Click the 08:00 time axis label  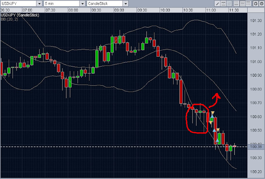click(x=73, y=10)
